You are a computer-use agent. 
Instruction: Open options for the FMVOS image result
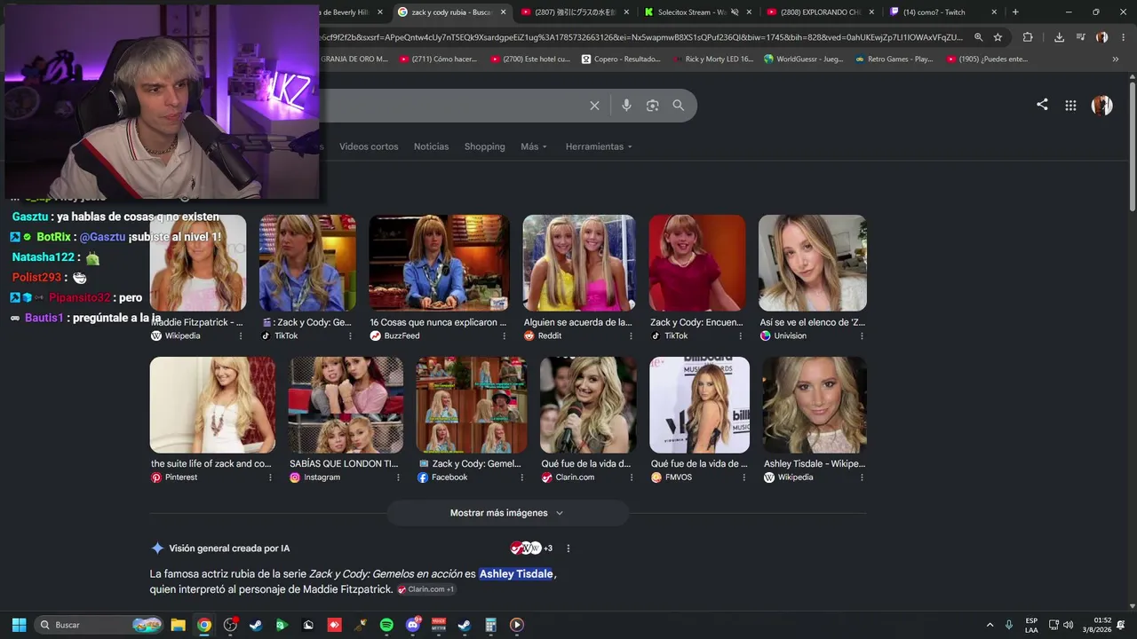tap(744, 477)
